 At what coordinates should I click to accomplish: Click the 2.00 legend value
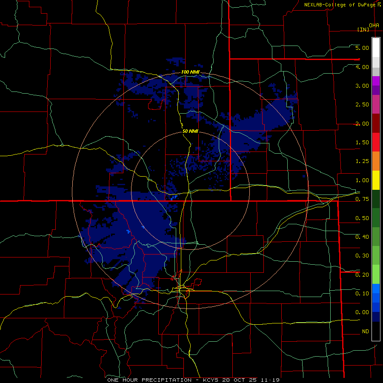(362, 123)
